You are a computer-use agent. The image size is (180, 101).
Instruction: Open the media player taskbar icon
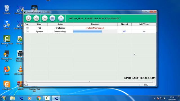click(30, 98)
